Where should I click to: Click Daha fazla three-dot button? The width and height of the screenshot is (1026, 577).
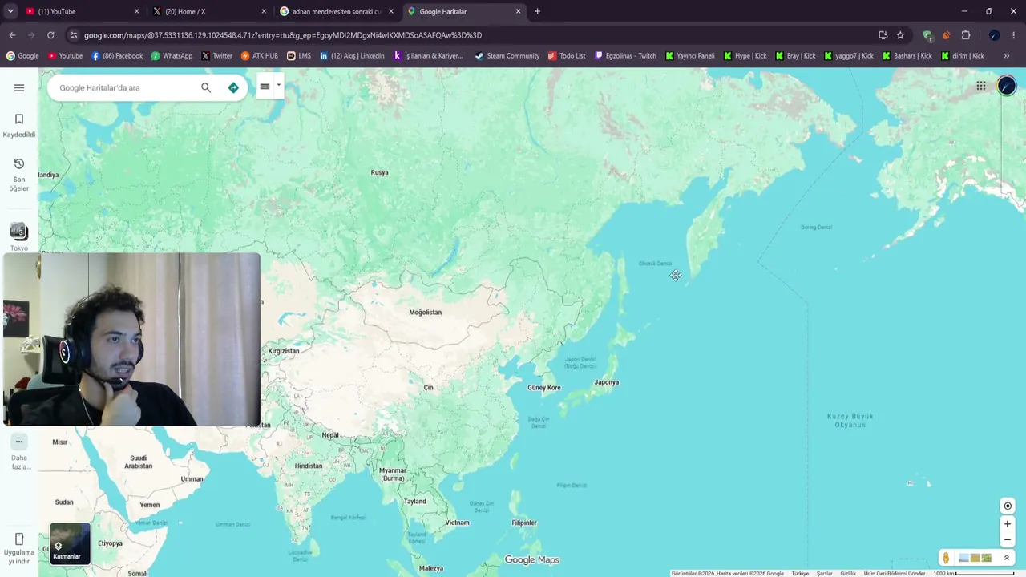pos(19,442)
